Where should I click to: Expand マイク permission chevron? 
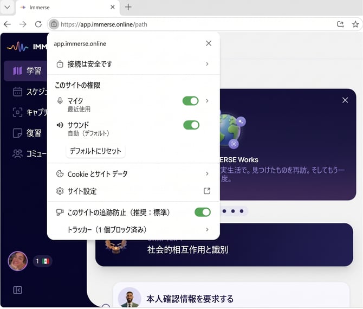tap(207, 101)
